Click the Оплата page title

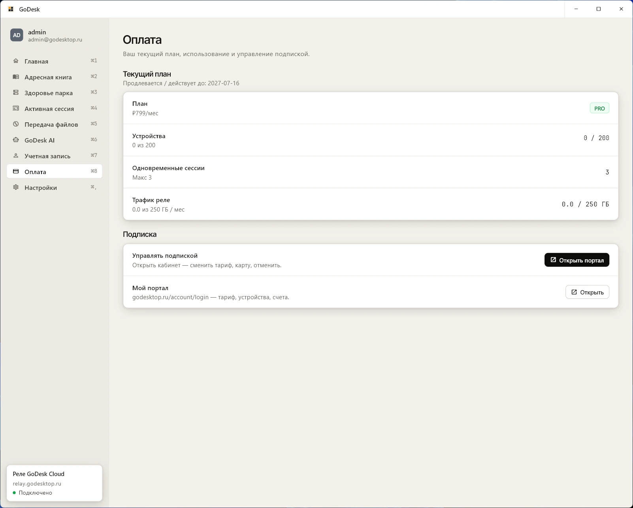(142, 39)
